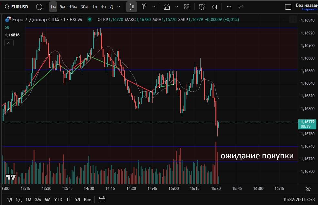The height and width of the screenshot is (205, 318).
Task: Select the YTD date range
Action: (x=58, y=200)
